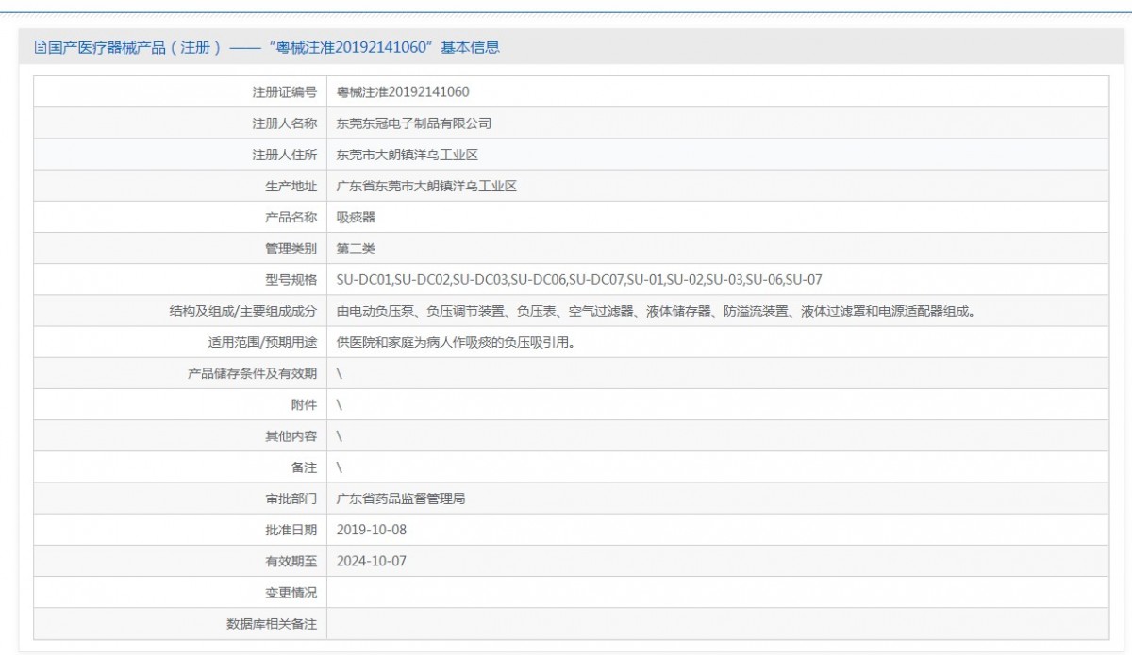Select approving authority 广东省药品监督管理局
Screen dimensions: 1132x655
point(401,498)
